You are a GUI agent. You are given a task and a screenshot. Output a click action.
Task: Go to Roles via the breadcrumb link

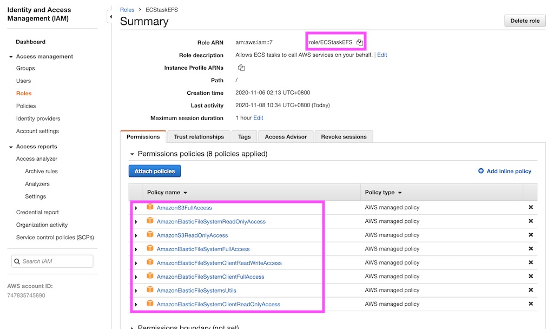[x=127, y=10]
